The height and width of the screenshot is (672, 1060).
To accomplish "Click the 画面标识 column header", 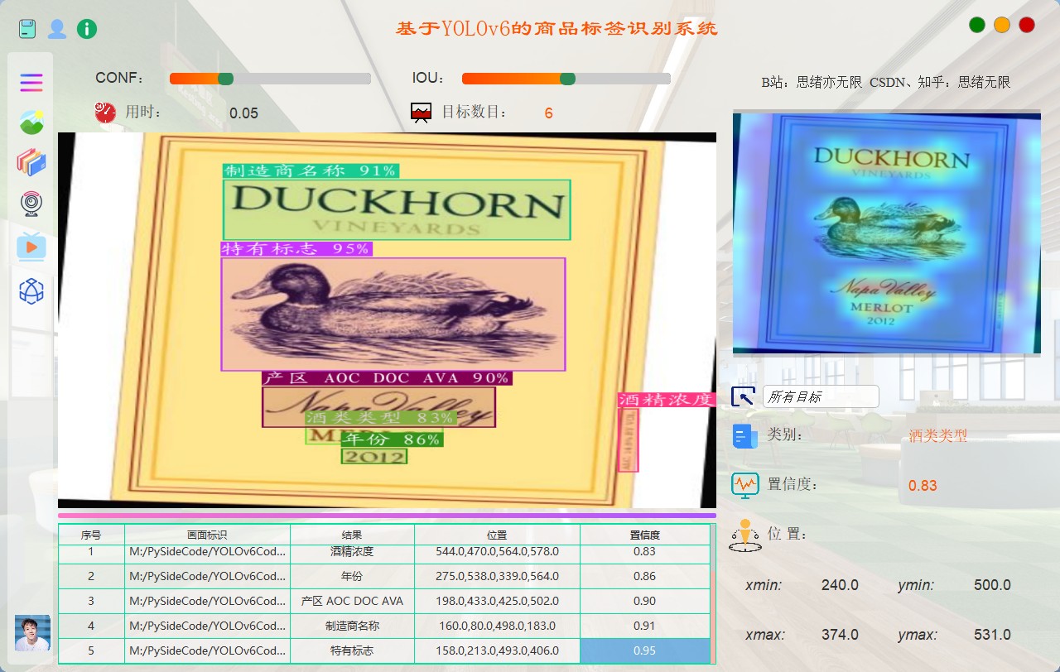I will [207, 535].
